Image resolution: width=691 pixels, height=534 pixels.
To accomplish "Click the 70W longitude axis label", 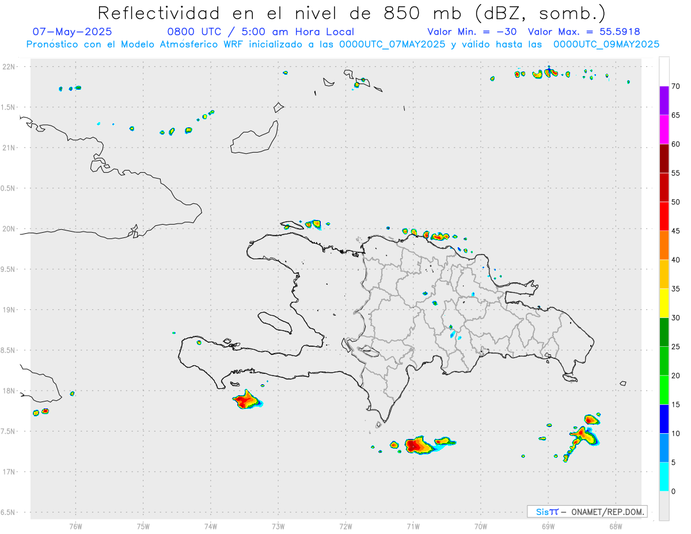I will (480, 526).
